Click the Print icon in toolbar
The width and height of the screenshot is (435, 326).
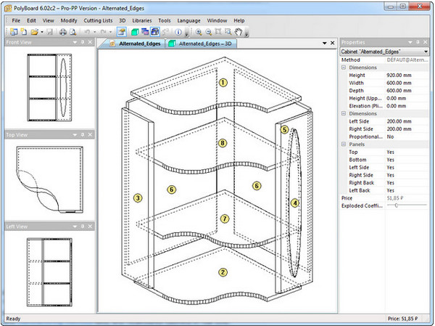(63, 32)
